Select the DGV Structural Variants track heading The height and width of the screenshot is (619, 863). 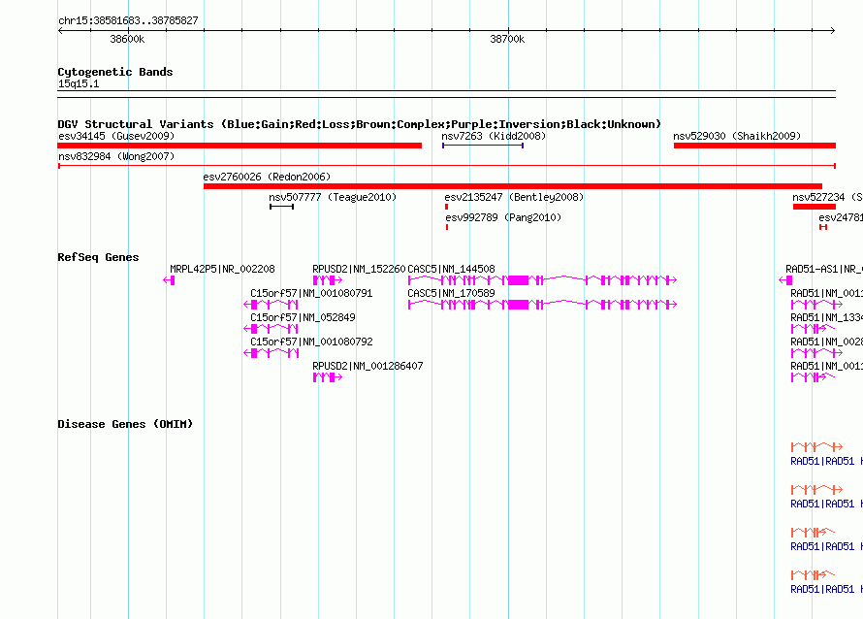click(359, 124)
